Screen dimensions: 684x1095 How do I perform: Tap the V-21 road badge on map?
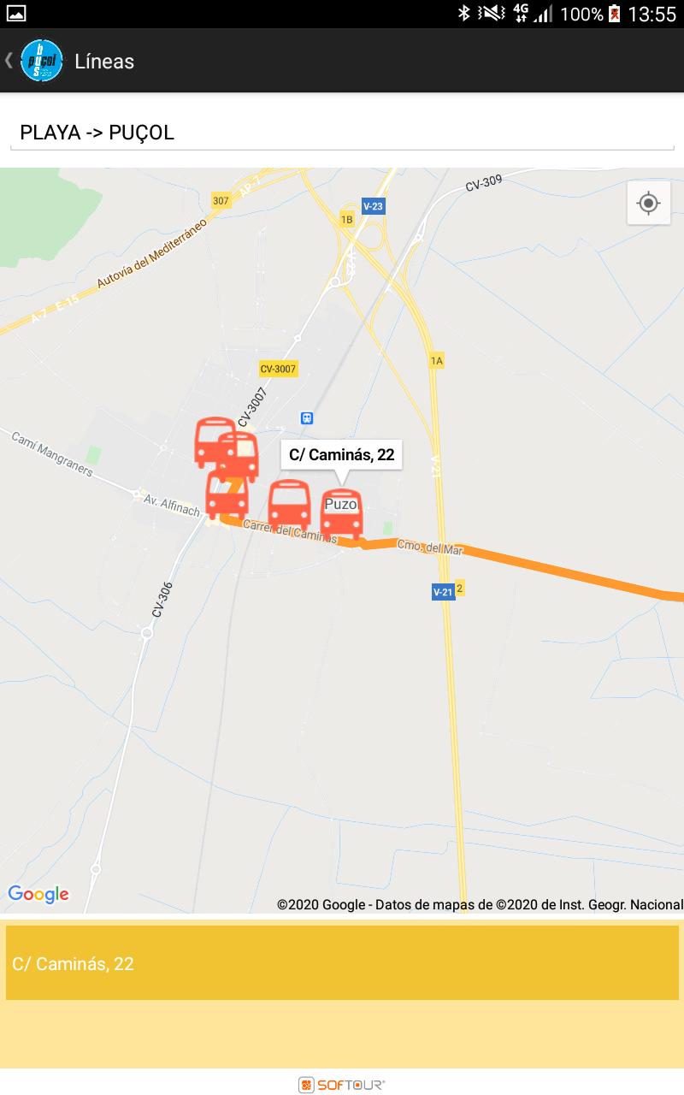(x=443, y=592)
